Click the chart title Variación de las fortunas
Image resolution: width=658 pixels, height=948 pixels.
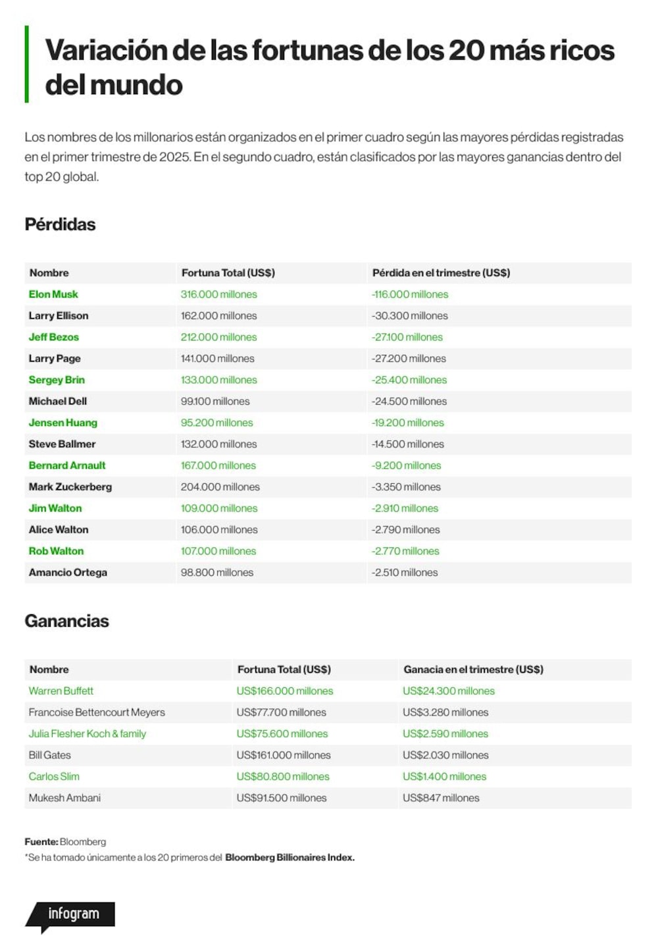[330, 67]
